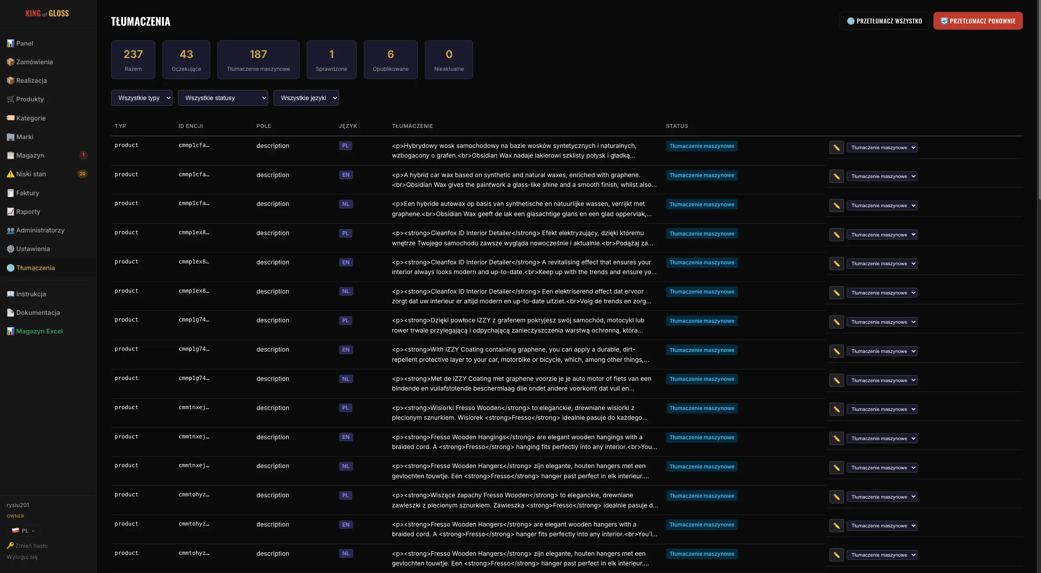1041x573 pixels.
Task: Click the pencil edit icon in first row
Action: coord(836,147)
